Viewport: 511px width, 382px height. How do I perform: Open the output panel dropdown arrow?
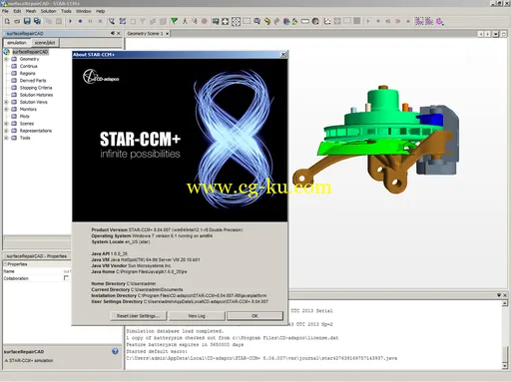[x=499, y=295]
